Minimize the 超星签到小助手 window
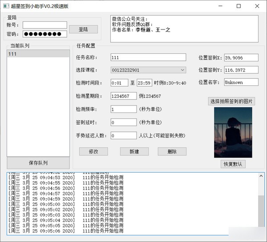This screenshot has width=267, height=242. (221, 6)
